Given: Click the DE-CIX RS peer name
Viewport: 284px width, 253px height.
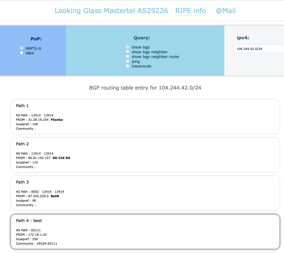Looking at the screenshot, I should [x=61, y=158].
